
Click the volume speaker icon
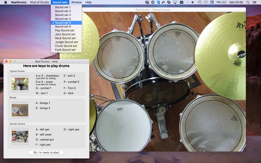pos(192,2)
